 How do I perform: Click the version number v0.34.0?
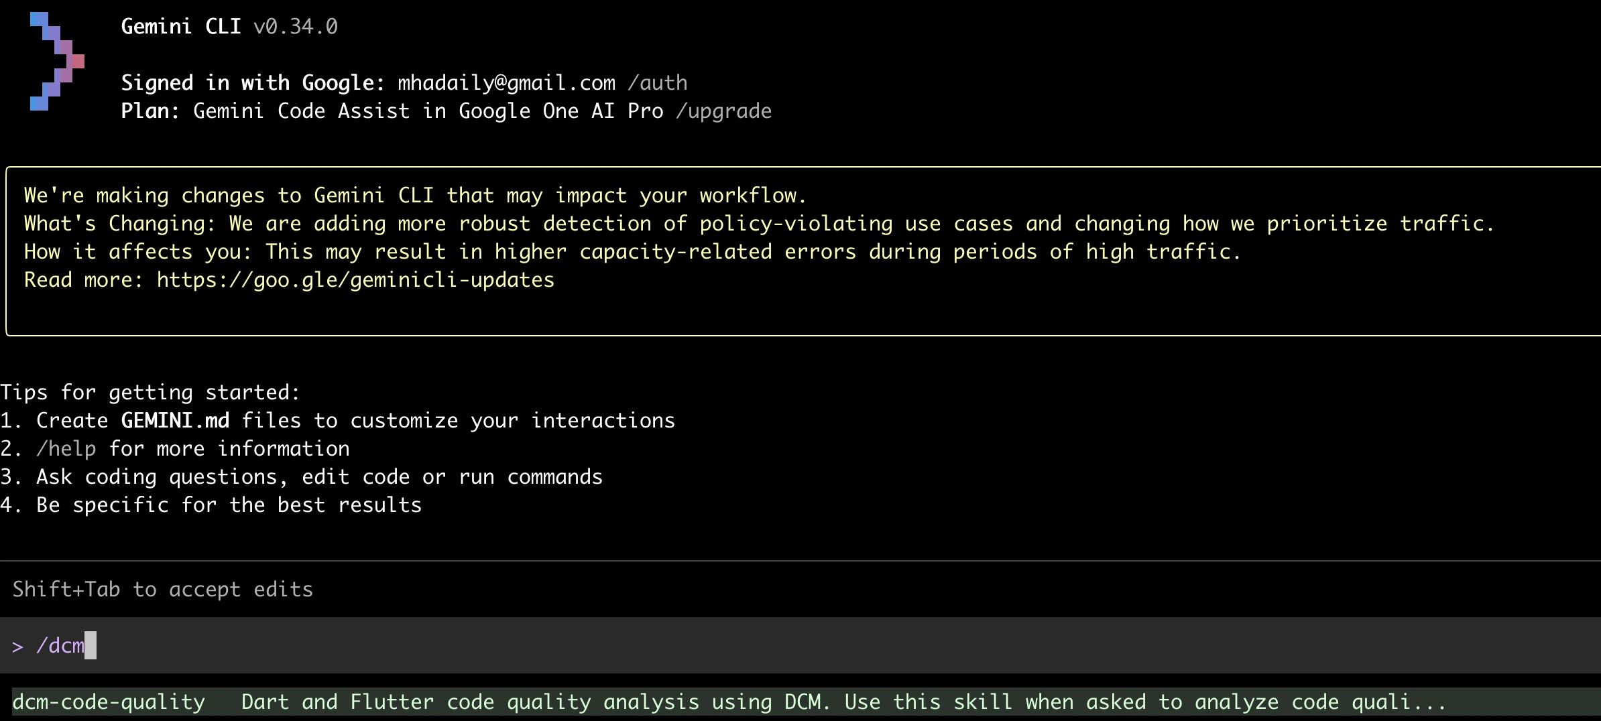tap(296, 27)
